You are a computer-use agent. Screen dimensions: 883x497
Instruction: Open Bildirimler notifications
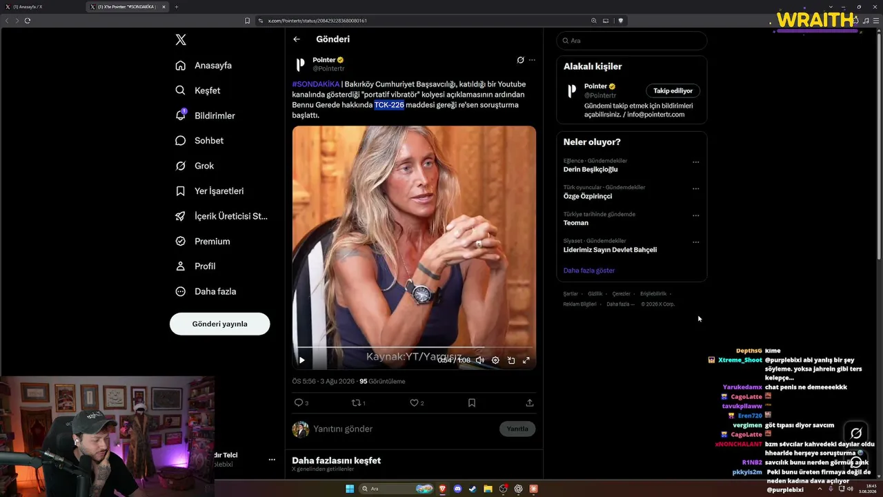(205, 115)
